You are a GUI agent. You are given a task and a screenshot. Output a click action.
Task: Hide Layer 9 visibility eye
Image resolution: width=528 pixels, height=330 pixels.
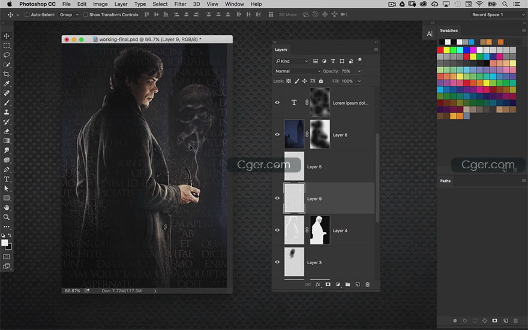[277, 198]
